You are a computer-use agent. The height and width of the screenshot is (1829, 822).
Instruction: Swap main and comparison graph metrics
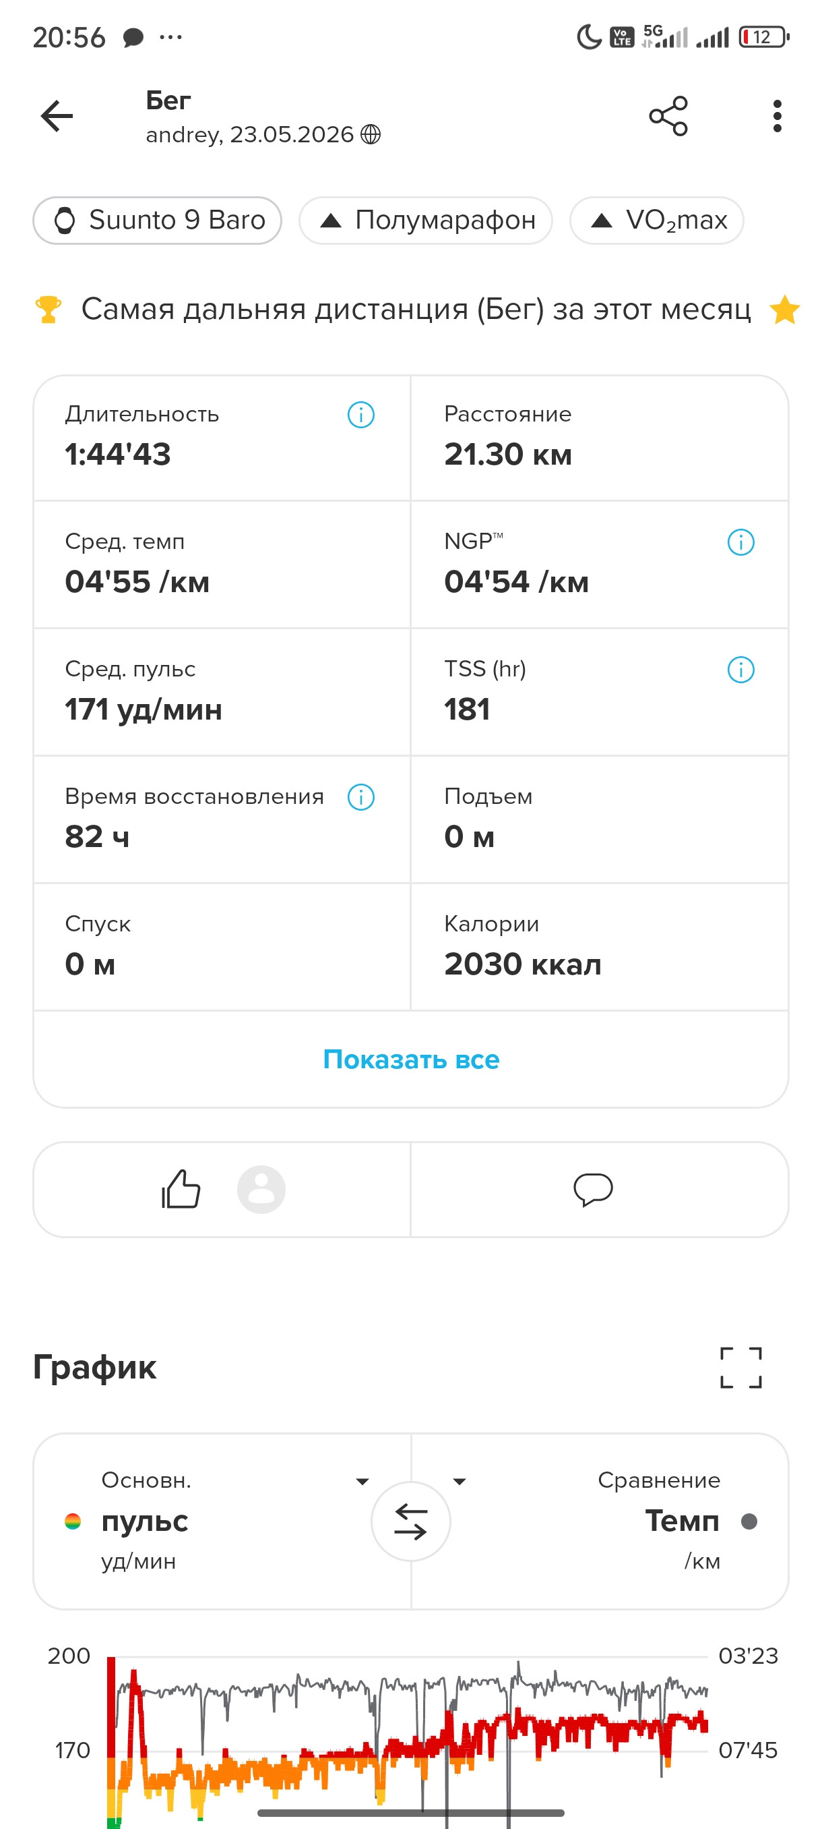coord(410,1521)
